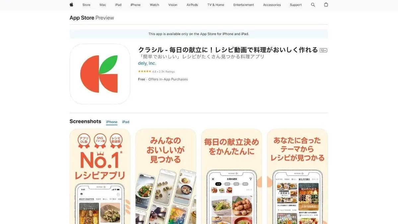Viewport: 398px width, 224px height.
Task: Click the Kurashiru app icon
Action: pyautogui.click(x=100, y=74)
